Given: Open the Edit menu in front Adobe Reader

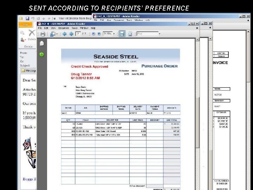Looking at the screenshot, I should [x=46, y=28].
